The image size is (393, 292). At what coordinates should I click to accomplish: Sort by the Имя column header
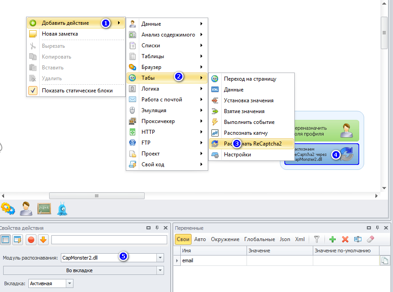pyautogui.click(x=214, y=251)
